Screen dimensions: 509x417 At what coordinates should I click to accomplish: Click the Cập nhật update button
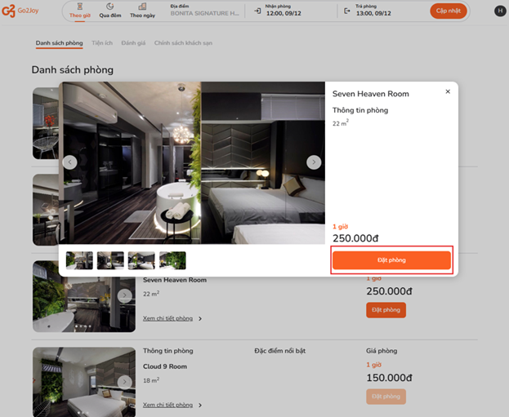(x=449, y=11)
